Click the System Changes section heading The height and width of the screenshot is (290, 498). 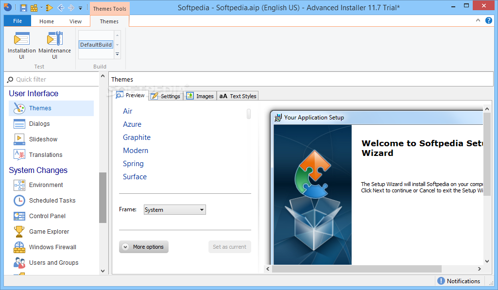pos(38,170)
